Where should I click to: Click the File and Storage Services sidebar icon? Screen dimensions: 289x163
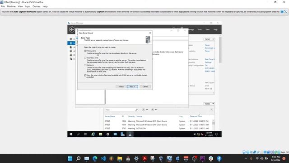71,59
